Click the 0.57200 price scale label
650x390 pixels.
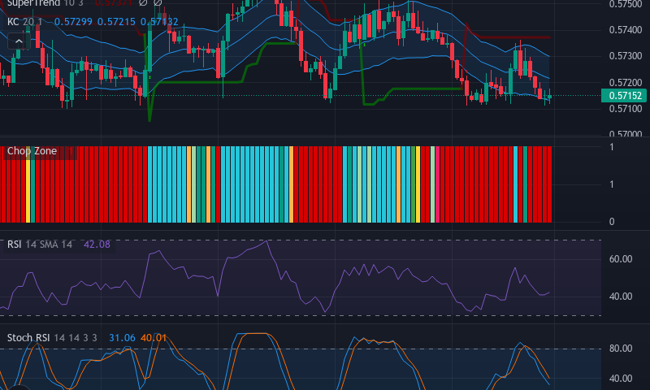click(x=626, y=83)
